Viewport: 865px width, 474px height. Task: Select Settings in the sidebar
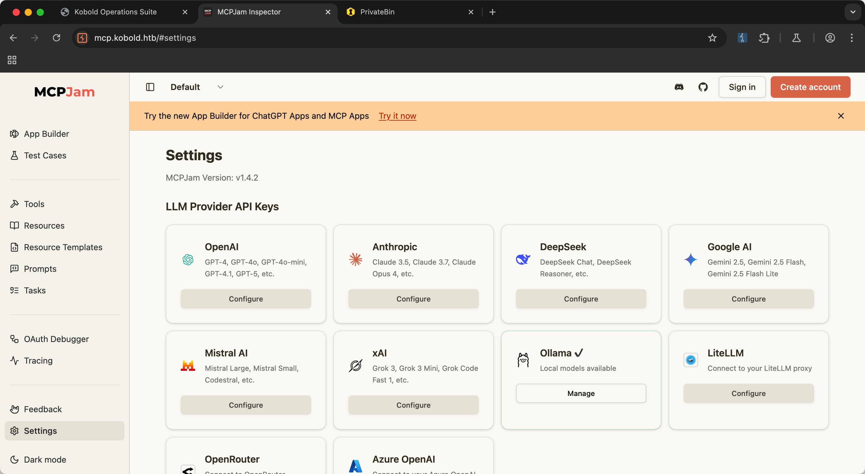(x=65, y=431)
